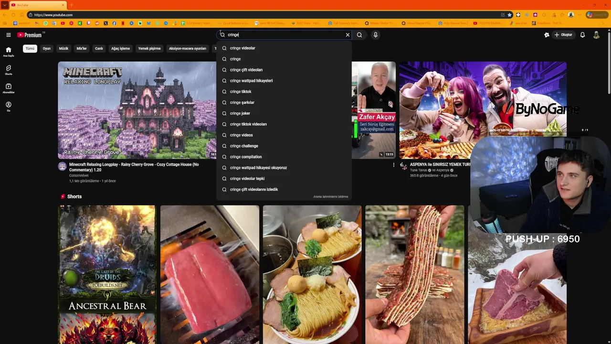Clear the search box with the X
Image resolution: width=611 pixels, height=344 pixels.
348,35
